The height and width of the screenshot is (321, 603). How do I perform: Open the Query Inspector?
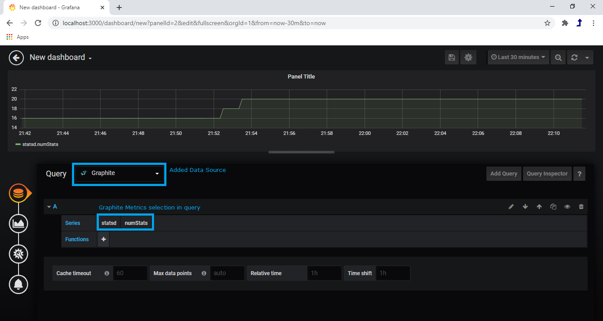547,173
